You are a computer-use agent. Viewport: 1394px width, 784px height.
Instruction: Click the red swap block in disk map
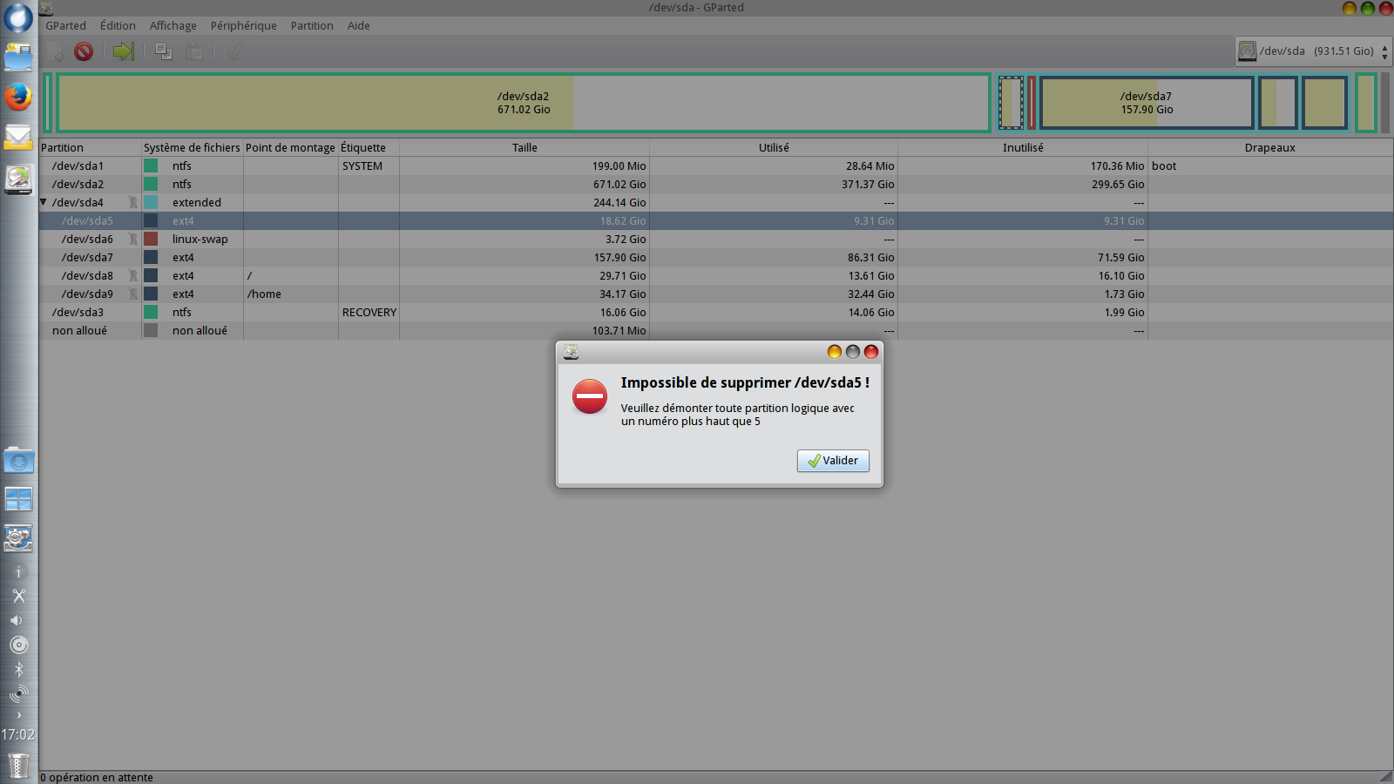click(x=1032, y=103)
